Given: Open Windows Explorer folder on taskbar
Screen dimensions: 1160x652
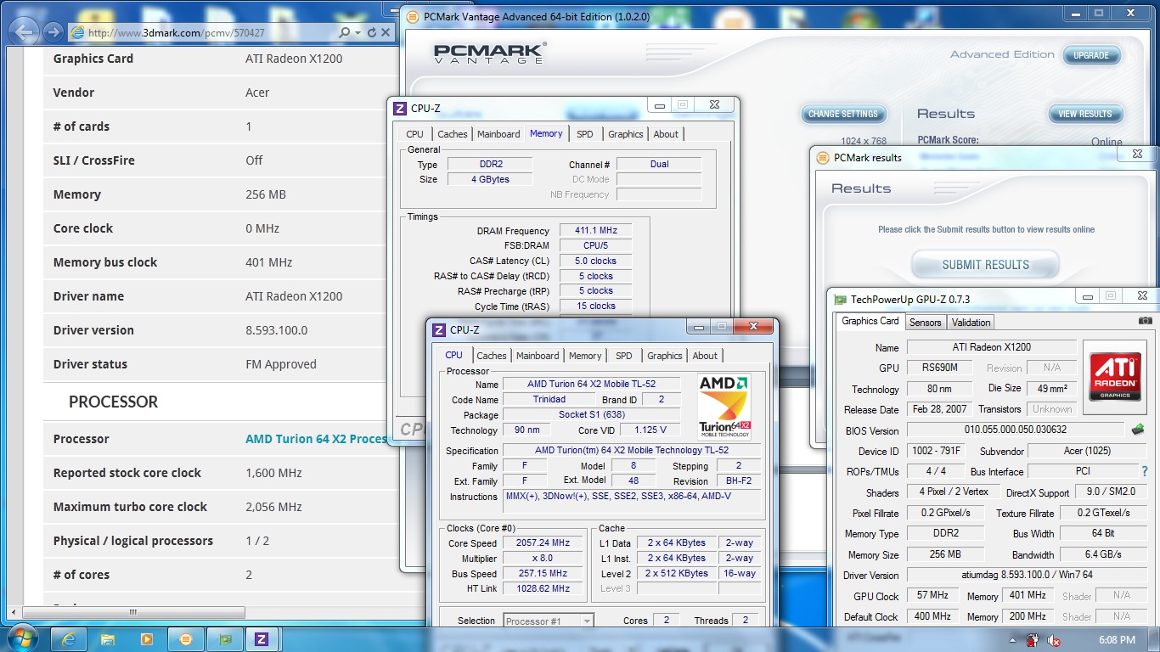Looking at the screenshot, I should (x=108, y=638).
